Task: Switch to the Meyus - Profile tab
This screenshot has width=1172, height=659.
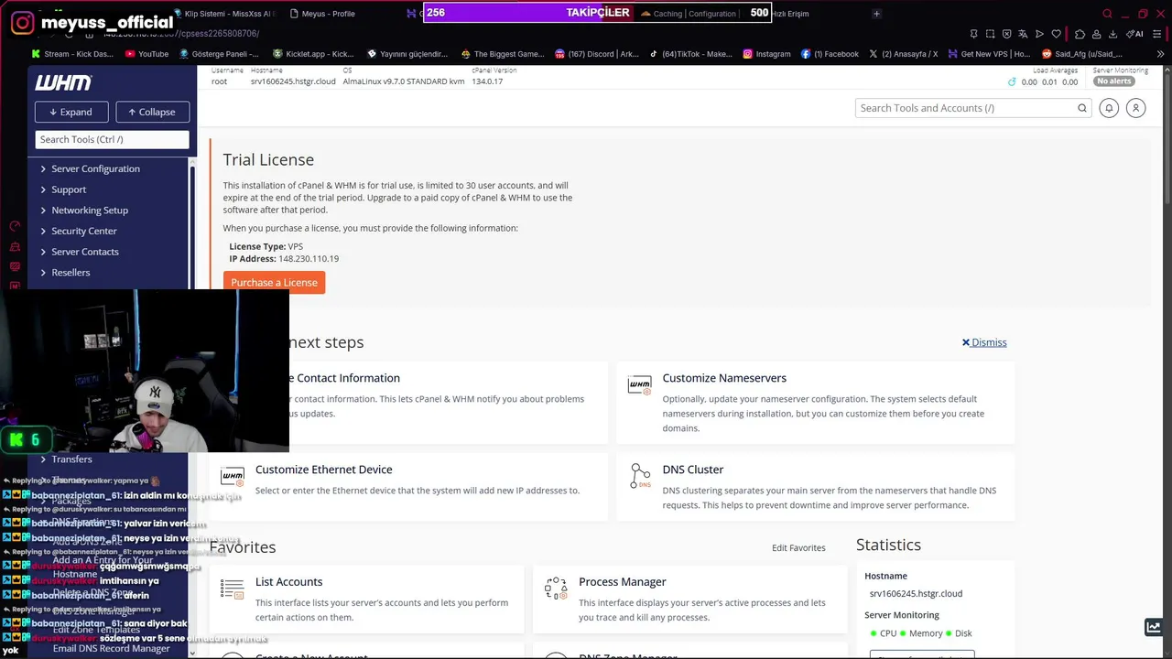Action: 322,14
